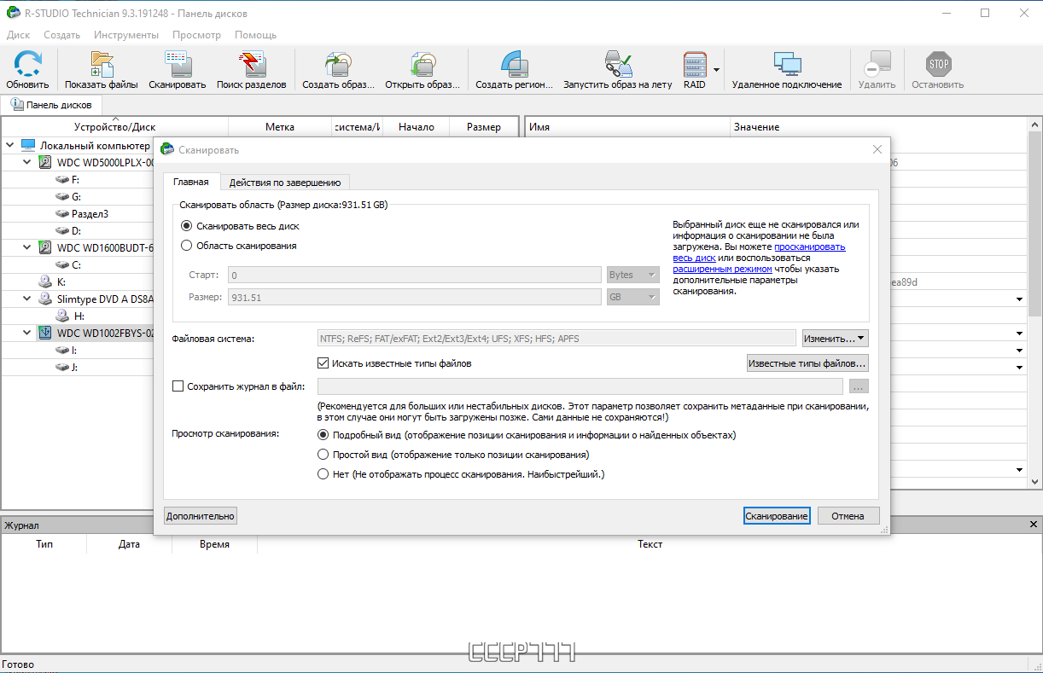Select WDC WD1600BUDT disk icon
The height and width of the screenshot is (673, 1043).
46,247
